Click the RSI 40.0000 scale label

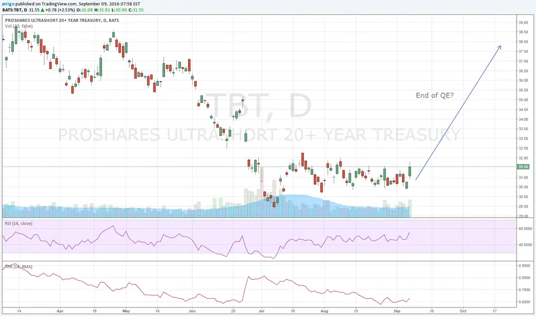(x=525, y=245)
